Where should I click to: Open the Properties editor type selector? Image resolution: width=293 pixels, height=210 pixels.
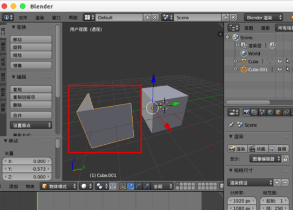coord(233,112)
